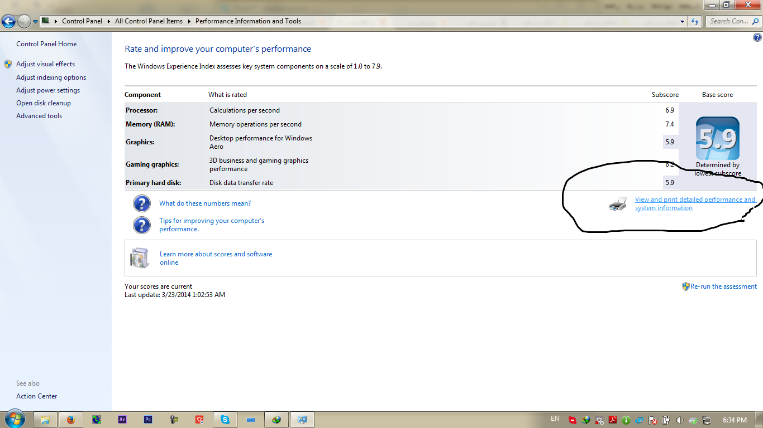Switch to Skype in the taskbar
Screen dimensions: 763x428
click(x=225, y=420)
